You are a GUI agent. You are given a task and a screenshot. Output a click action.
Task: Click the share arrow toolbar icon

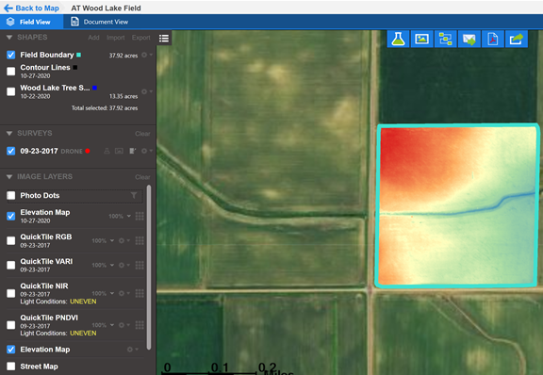517,39
